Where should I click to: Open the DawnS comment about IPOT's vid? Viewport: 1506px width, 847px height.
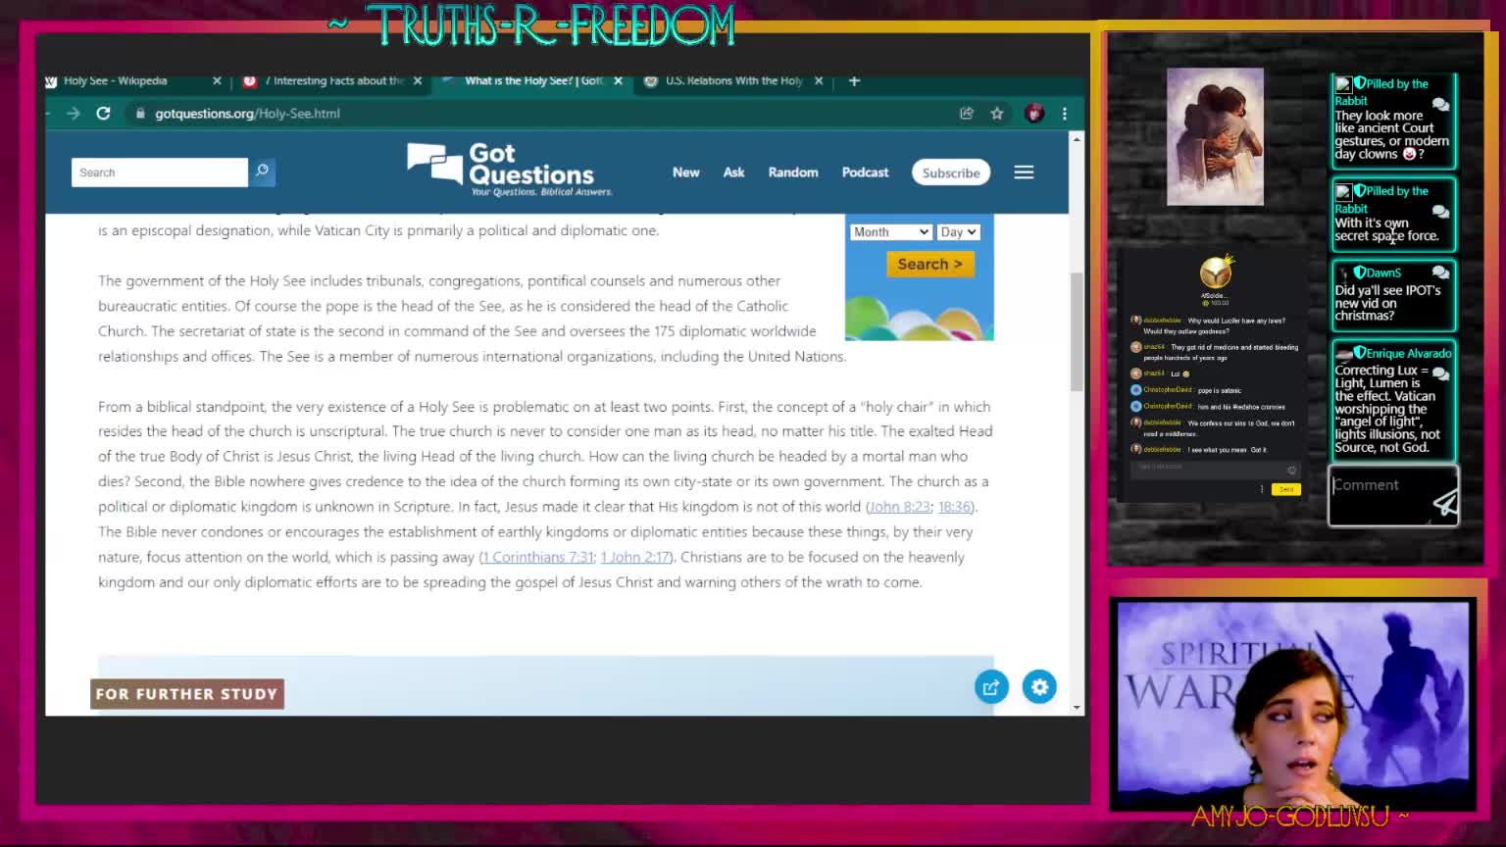(1392, 295)
